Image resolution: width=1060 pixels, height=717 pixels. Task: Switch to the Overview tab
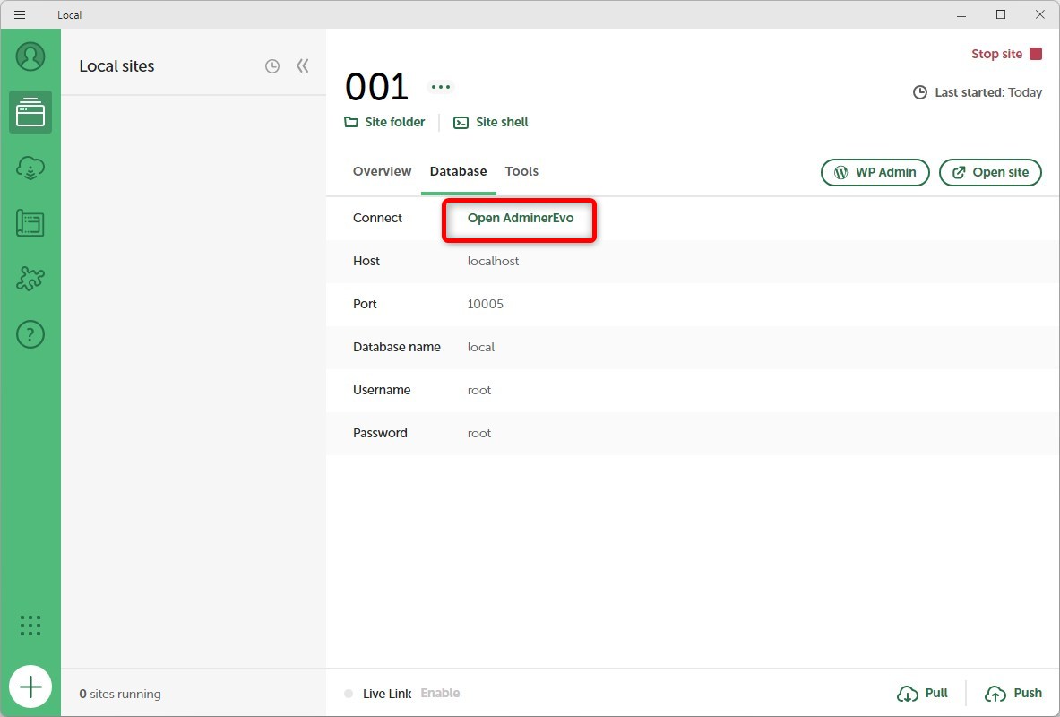tap(382, 172)
